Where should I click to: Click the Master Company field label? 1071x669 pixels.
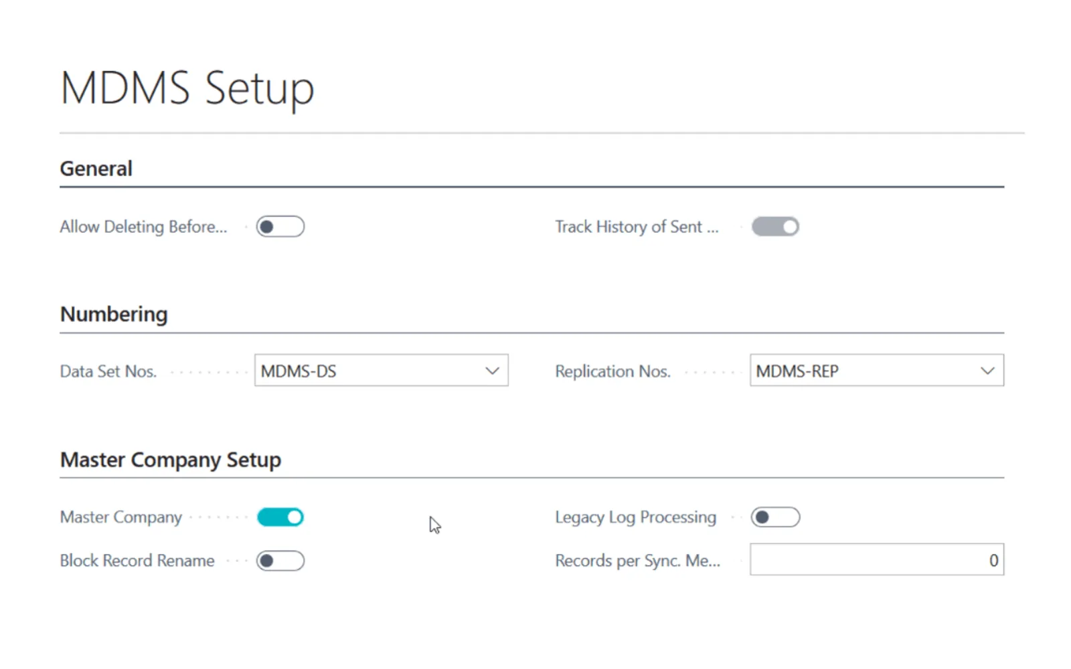click(x=121, y=517)
